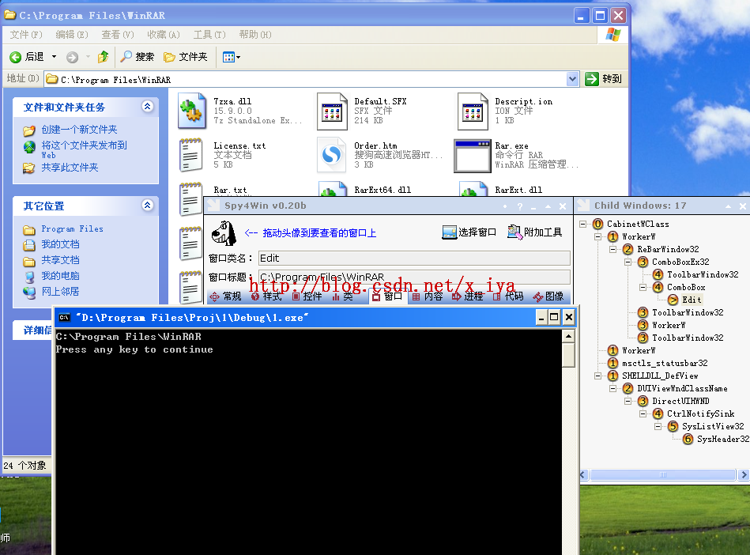750x555 pixels.
Task: Open the File (文件) menu
Action: pos(26,35)
